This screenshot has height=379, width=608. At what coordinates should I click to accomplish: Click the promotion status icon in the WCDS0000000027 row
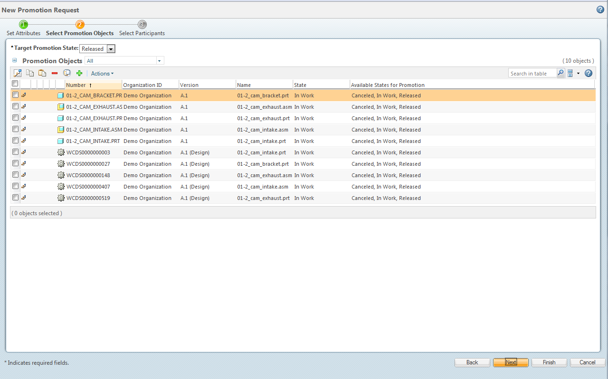pyautogui.click(x=24, y=164)
